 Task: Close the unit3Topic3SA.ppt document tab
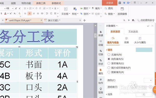pos(41,20)
